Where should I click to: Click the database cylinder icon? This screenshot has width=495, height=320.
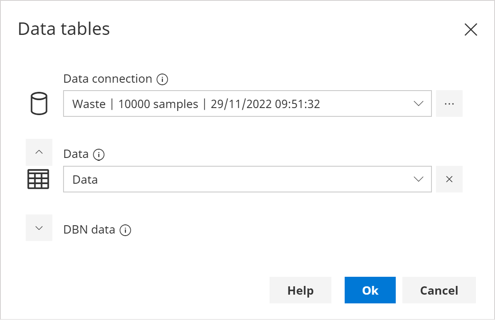[39, 103]
